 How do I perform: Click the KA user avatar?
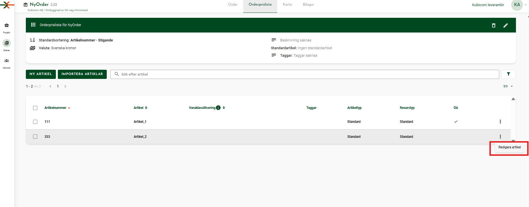517,5
